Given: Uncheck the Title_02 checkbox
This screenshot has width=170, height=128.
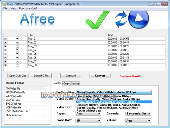Looking at the screenshot, I should pos(17,43).
